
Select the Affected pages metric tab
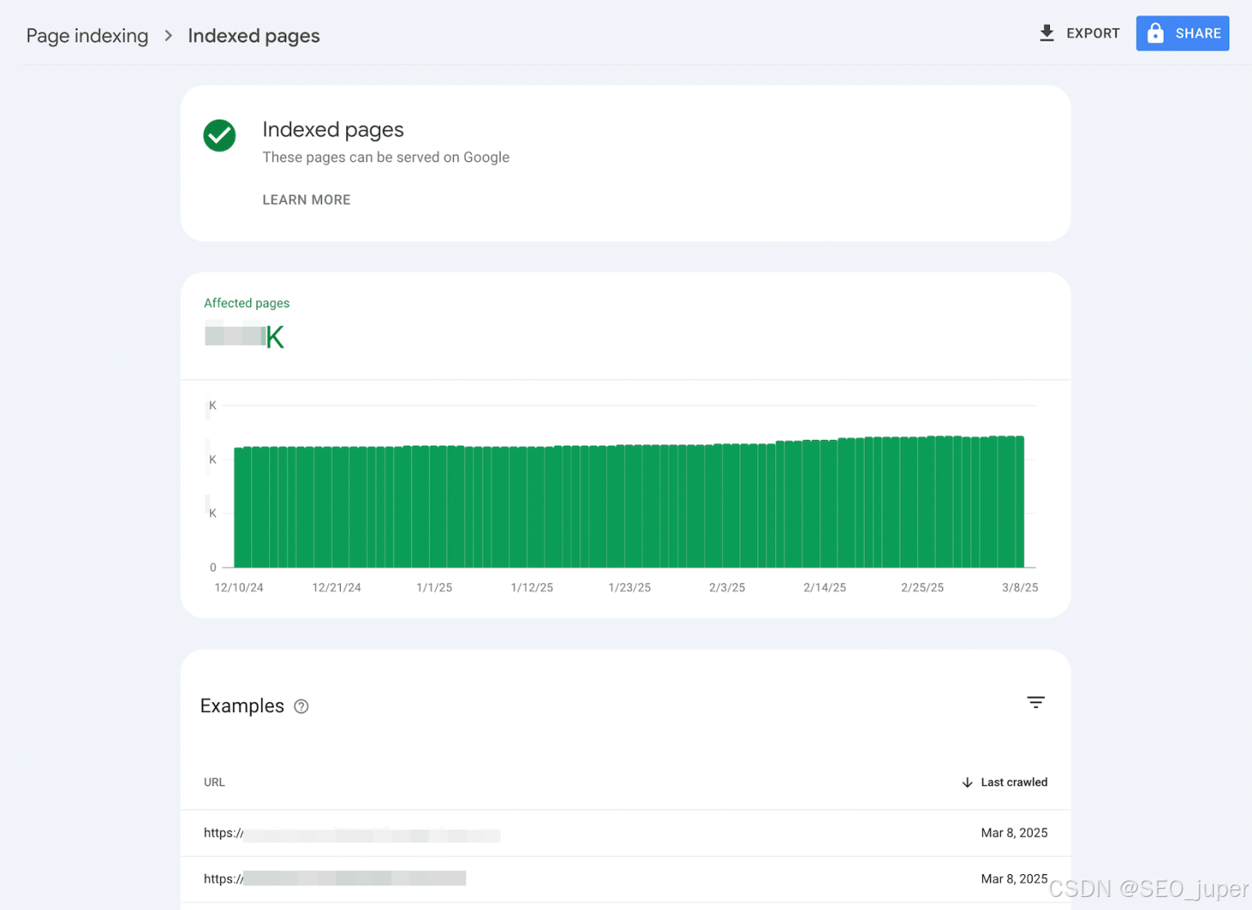click(x=246, y=325)
